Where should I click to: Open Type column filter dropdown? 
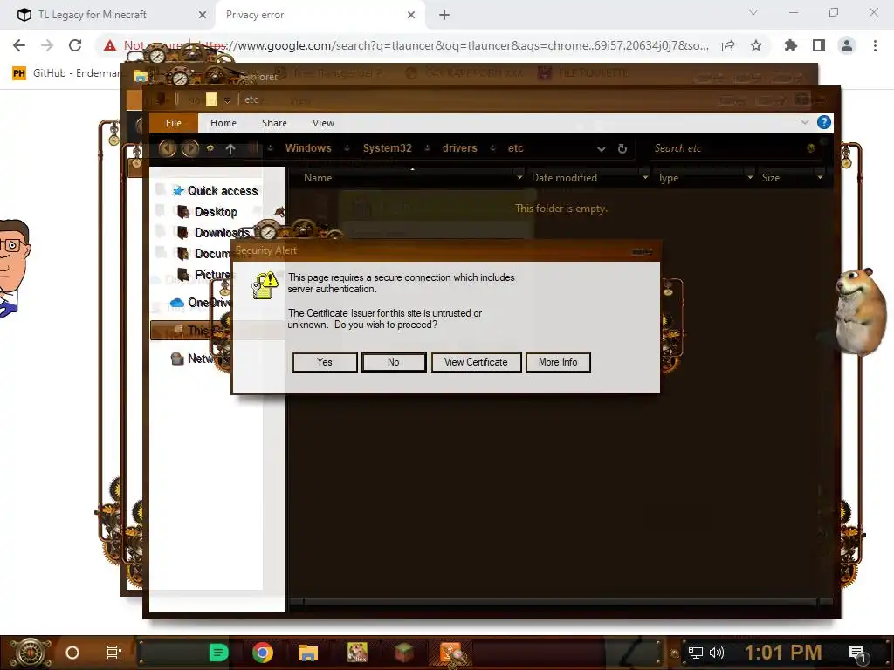pyautogui.click(x=750, y=177)
